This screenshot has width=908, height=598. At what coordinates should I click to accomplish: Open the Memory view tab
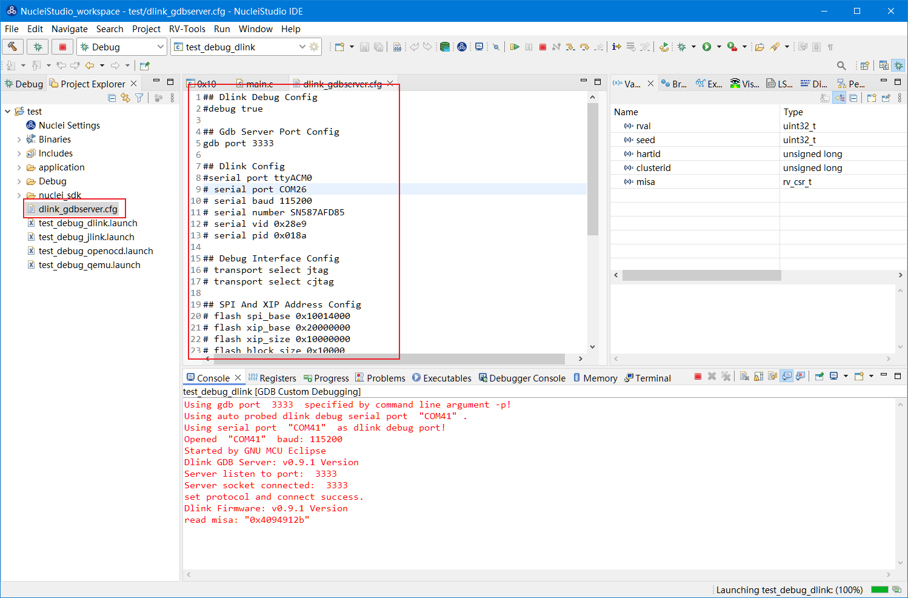[595, 378]
